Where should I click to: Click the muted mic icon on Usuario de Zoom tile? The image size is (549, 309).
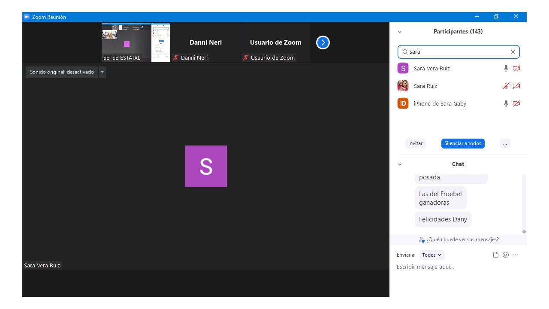pos(246,58)
